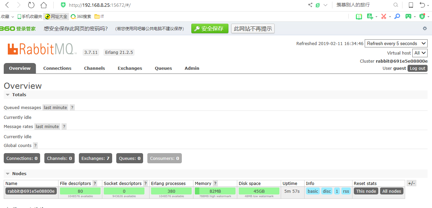Click the green security shield in address bar

click(x=63, y=5)
